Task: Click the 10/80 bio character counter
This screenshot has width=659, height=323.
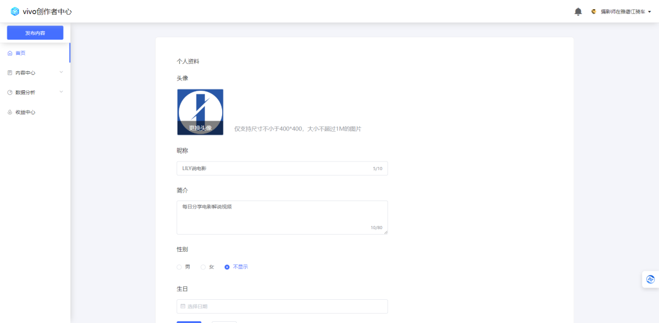Action: click(376, 228)
